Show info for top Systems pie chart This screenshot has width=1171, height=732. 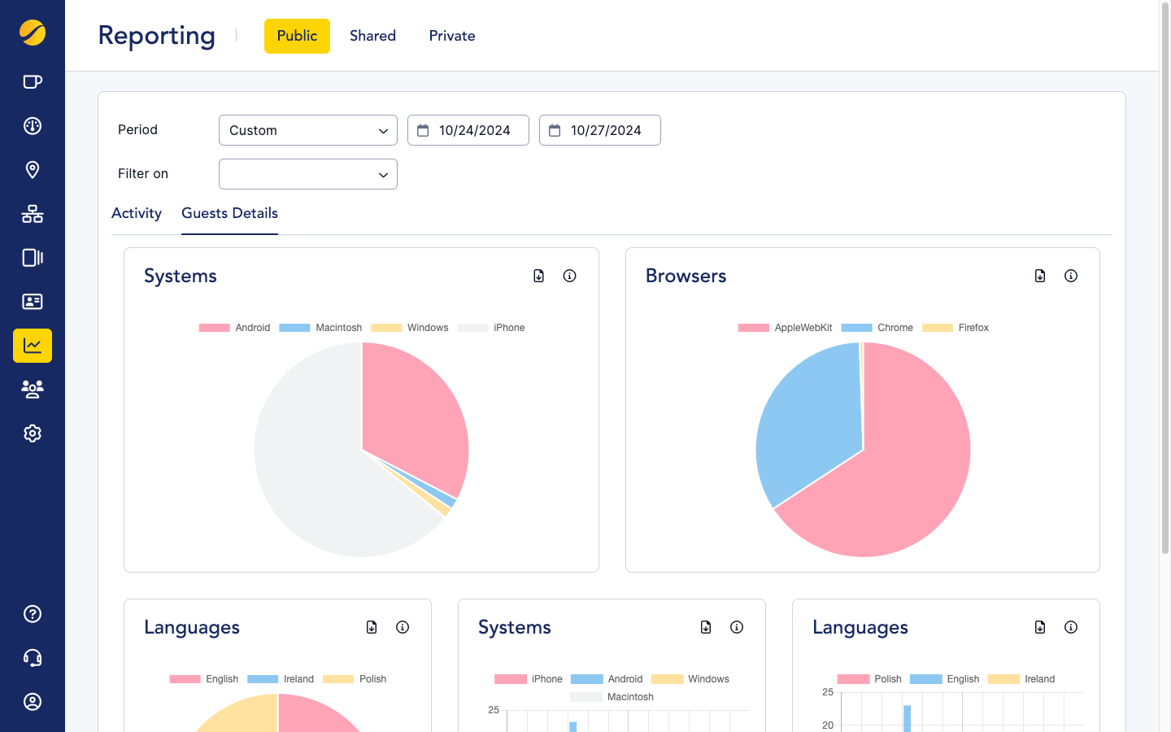click(569, 276)
